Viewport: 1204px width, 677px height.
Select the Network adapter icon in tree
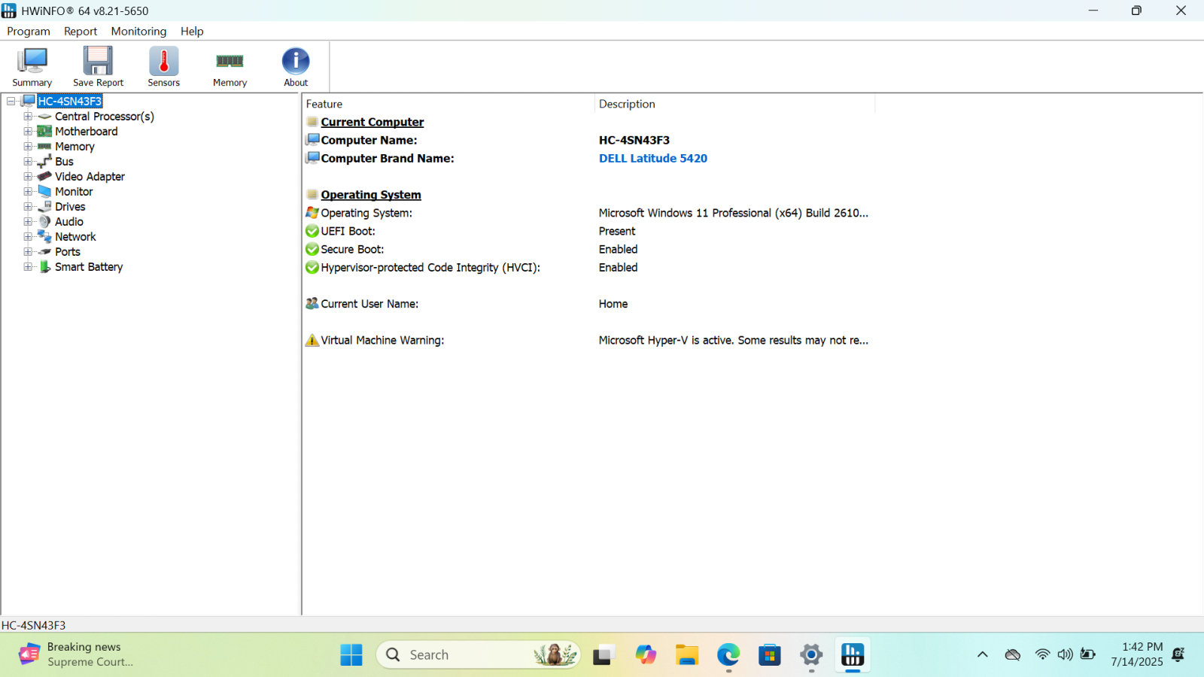pos(43,236)
